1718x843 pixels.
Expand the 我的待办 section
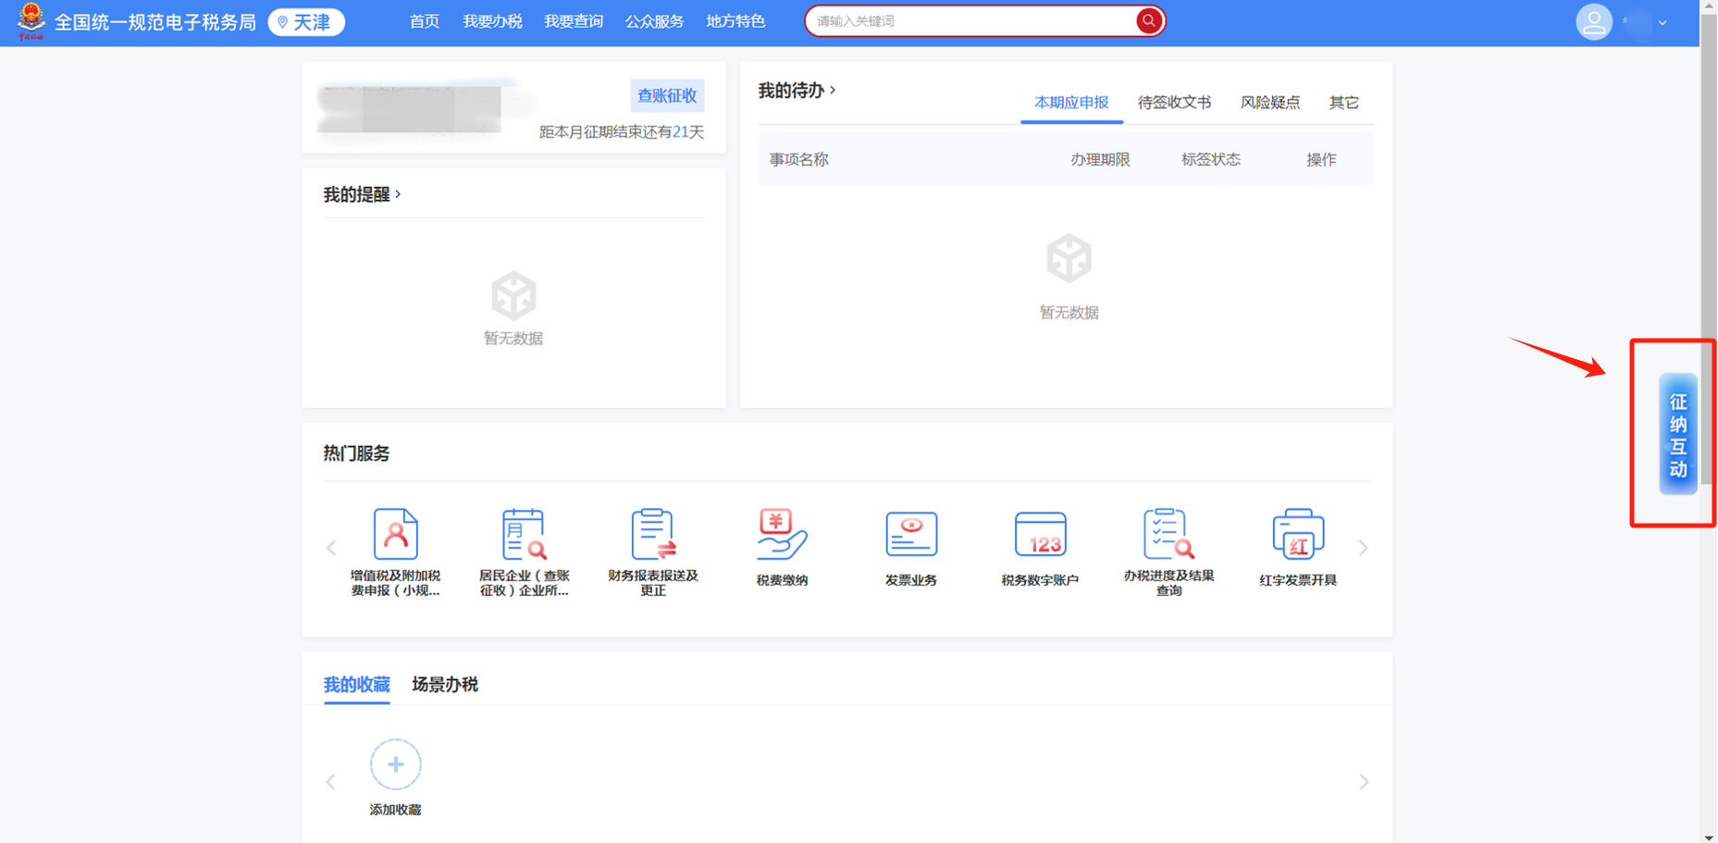tap(797, 91)
